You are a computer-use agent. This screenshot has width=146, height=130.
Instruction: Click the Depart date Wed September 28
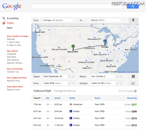pyautogui.click(x=59, y=76)
